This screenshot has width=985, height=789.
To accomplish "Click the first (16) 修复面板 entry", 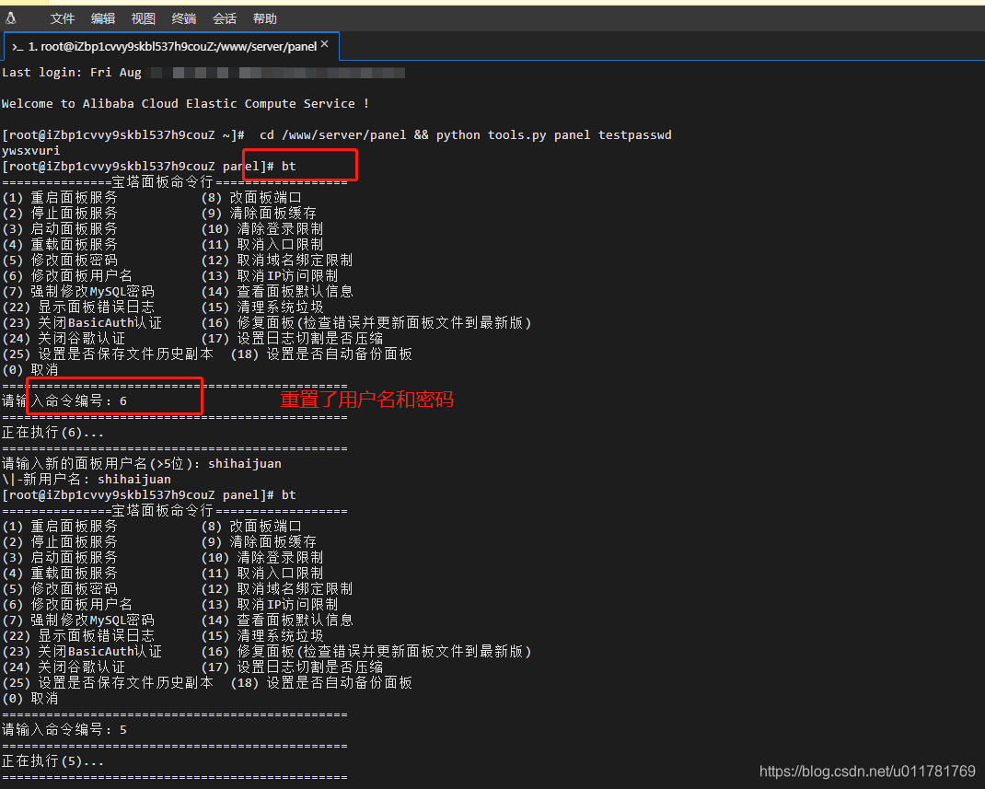I will (x=366, y=323).
